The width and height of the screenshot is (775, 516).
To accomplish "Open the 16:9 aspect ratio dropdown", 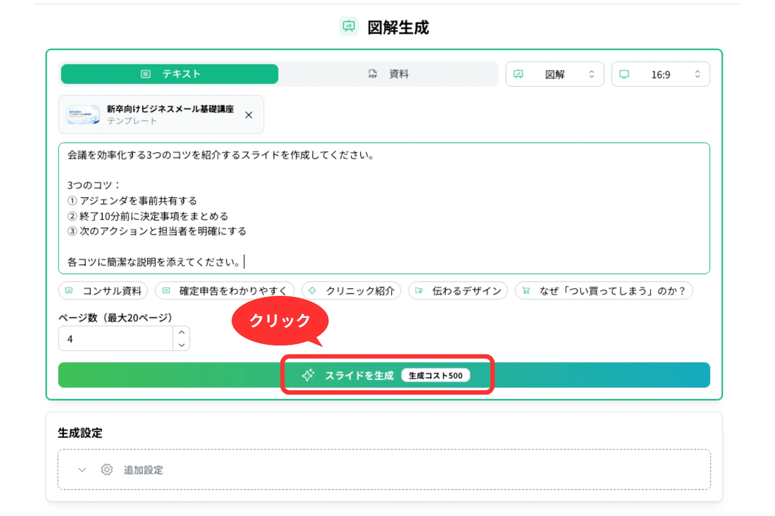I will click(660, 74).
